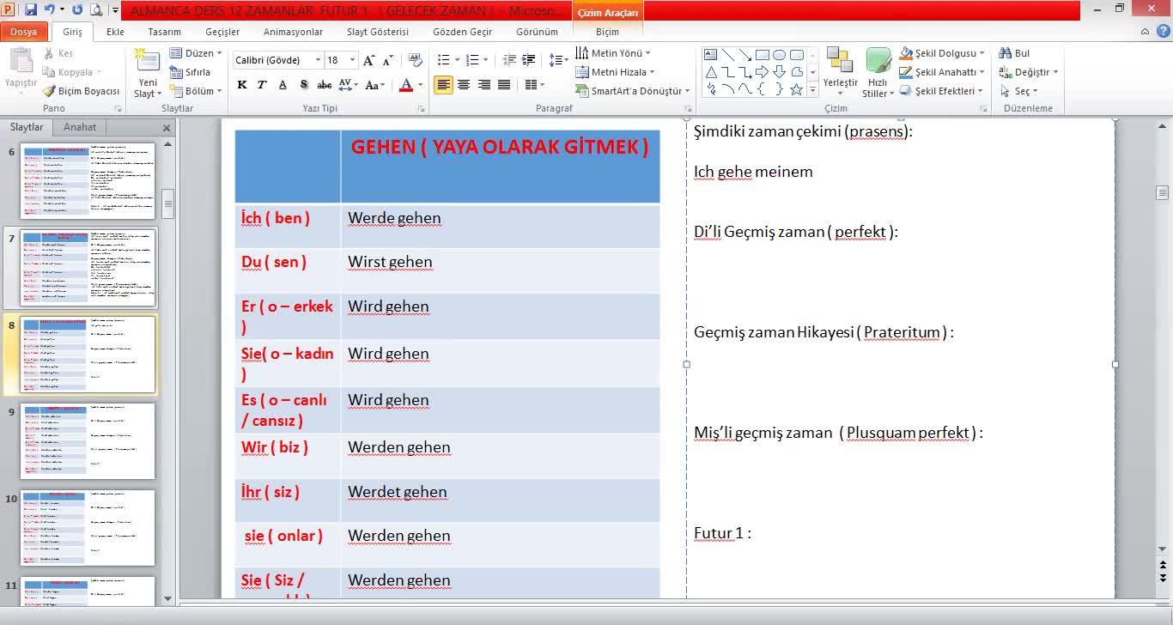Select the triangle shape in the gallery
This screenshot has height=625, width=1173.
coord(711,72)
